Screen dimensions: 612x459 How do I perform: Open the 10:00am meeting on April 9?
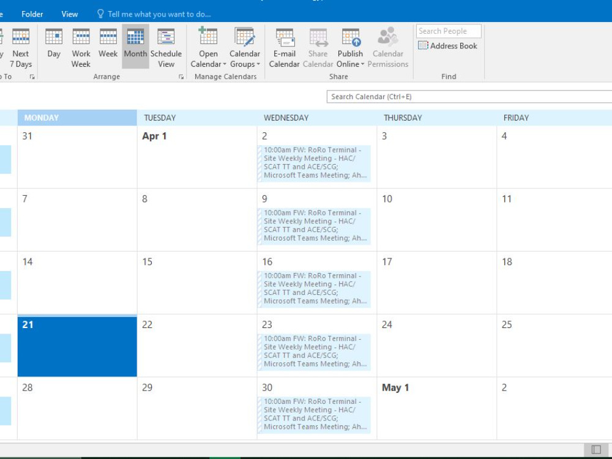(314, 226)
